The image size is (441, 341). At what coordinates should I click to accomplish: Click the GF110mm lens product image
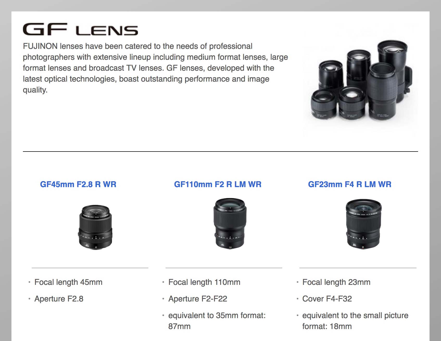pos(230,224)
